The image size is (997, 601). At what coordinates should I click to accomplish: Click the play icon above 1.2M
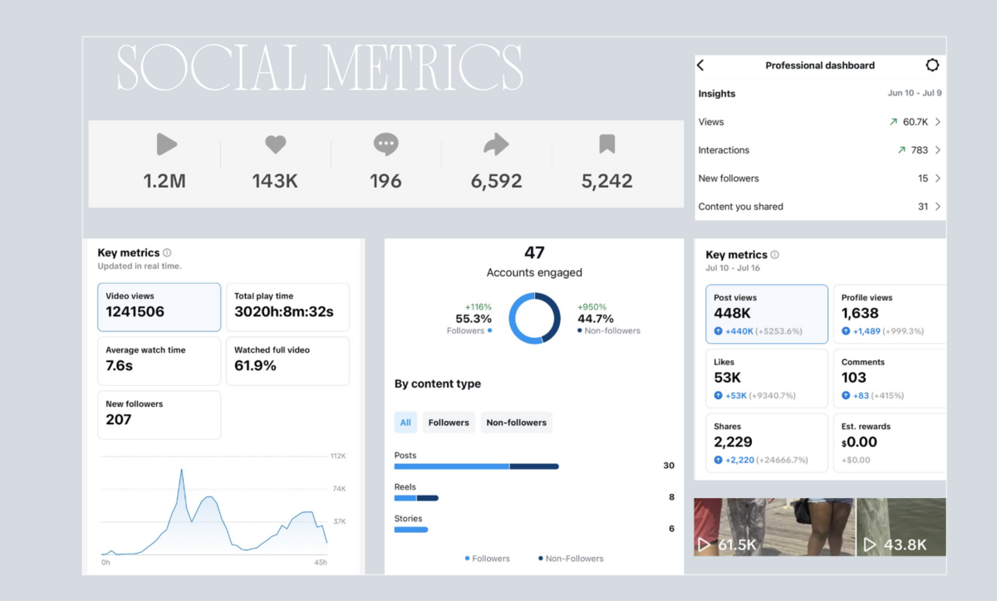166,144
